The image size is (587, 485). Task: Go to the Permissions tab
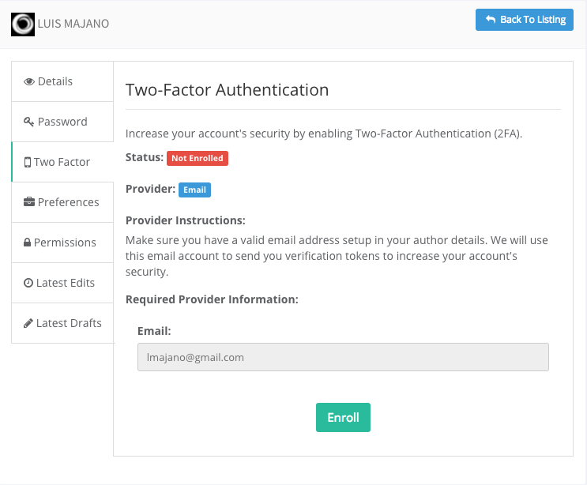62,242
